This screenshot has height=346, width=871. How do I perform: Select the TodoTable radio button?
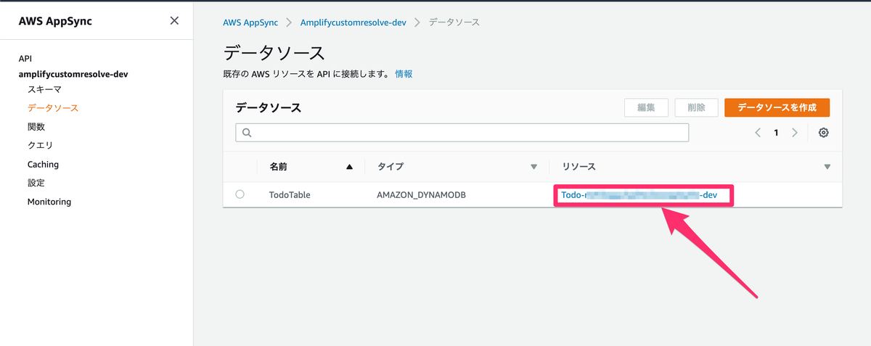(240, 194)
